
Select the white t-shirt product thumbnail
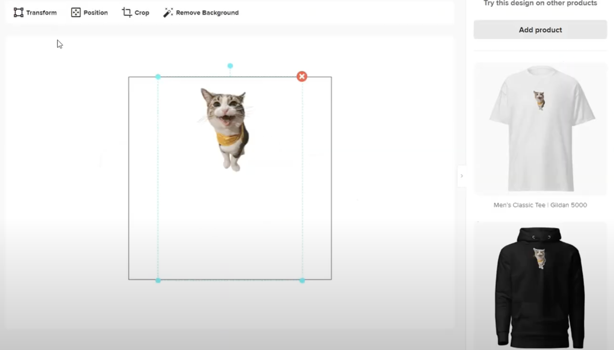(x=540, y=128)
